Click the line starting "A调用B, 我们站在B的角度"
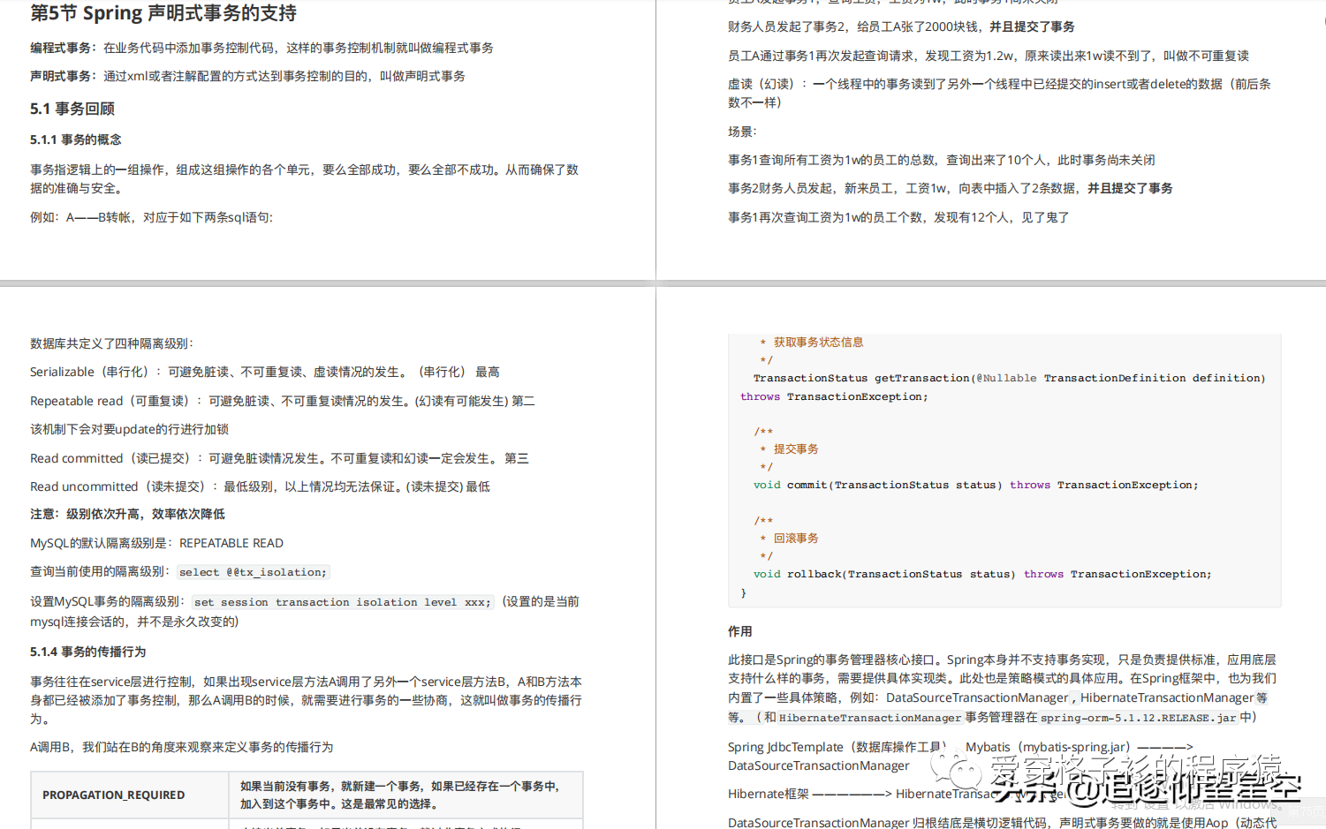The image size is (1326, 829). (x=181, y=747)
